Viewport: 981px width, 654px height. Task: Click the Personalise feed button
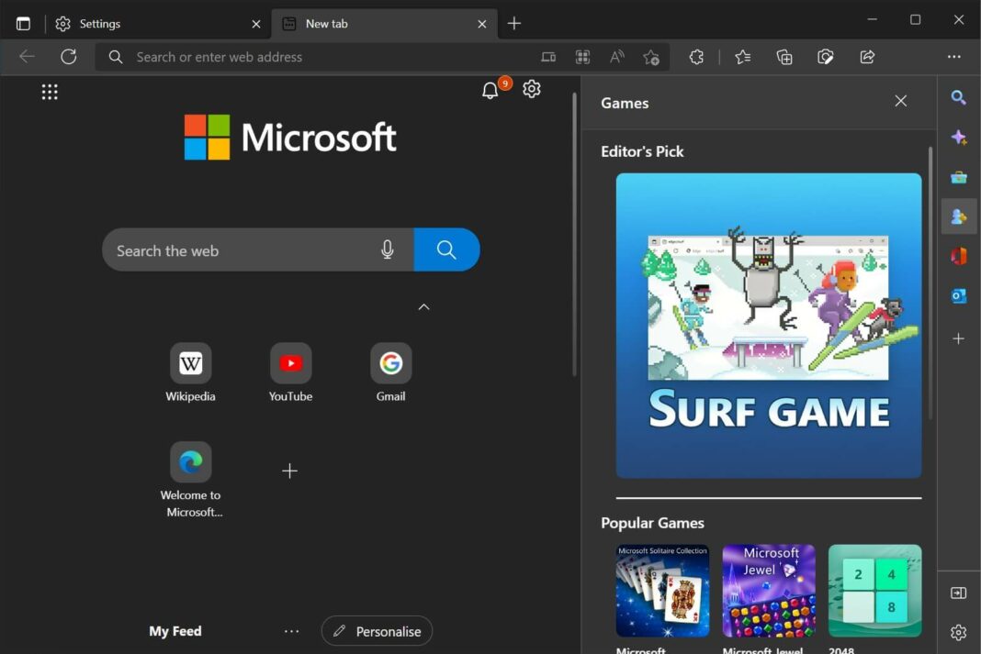(377, 631)
